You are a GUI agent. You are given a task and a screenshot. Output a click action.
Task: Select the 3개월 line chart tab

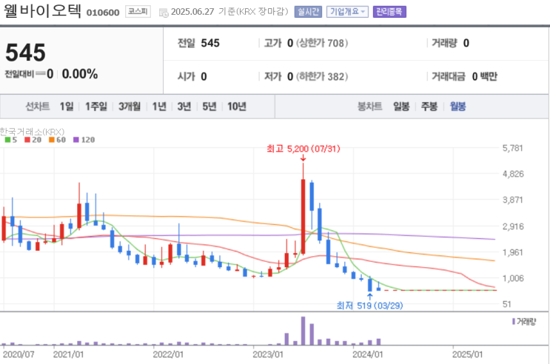pos(130,107)
